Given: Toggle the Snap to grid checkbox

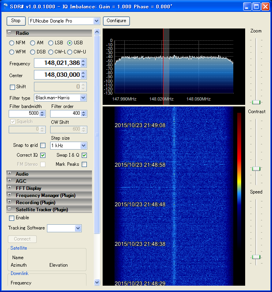Looking at the screenshot, I should (x=43, y=145).
